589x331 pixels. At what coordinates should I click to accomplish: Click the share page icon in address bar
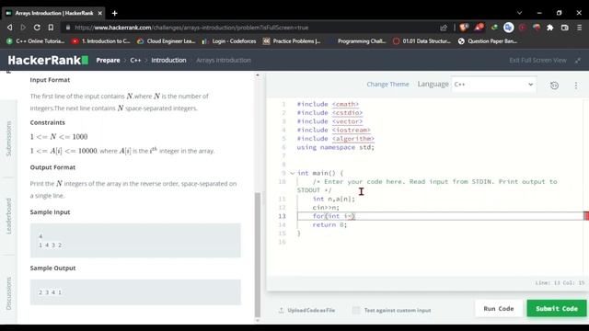(x=444, y=28)
